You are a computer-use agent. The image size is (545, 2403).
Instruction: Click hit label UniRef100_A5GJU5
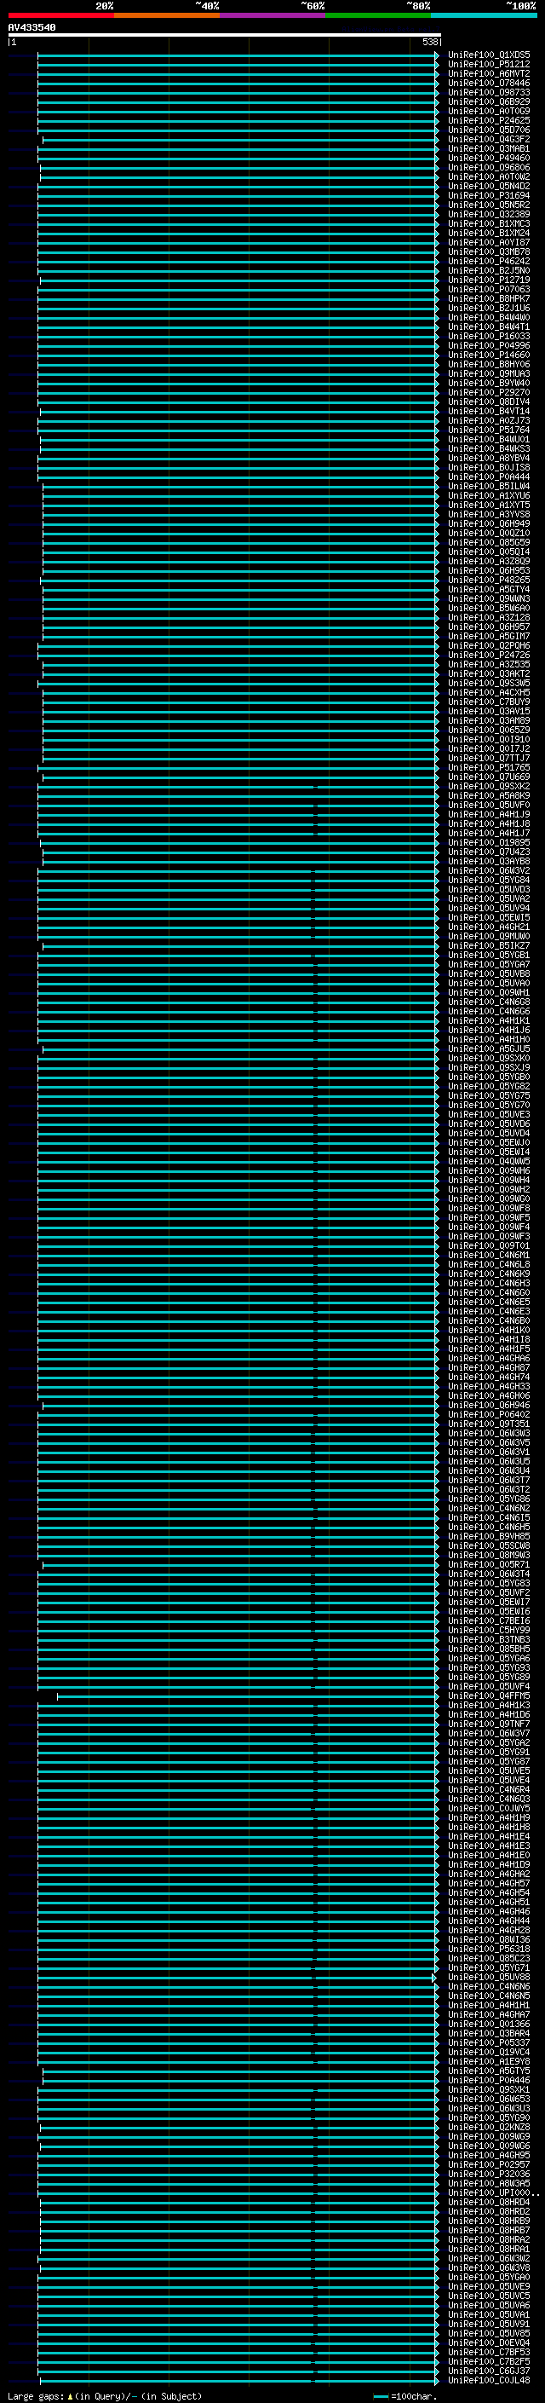(x=489, y=1048)
